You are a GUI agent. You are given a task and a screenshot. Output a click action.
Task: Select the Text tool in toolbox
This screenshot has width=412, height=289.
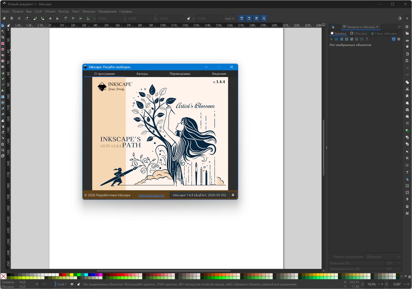(x=3, y=91)
